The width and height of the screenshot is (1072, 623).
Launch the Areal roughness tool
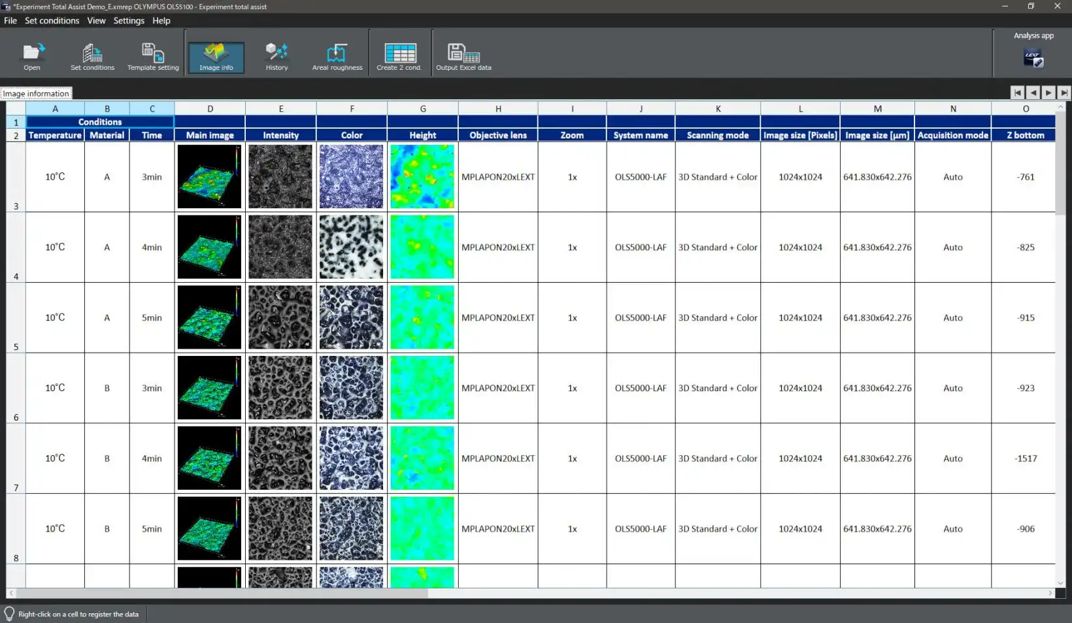click(x=337, y=56)
